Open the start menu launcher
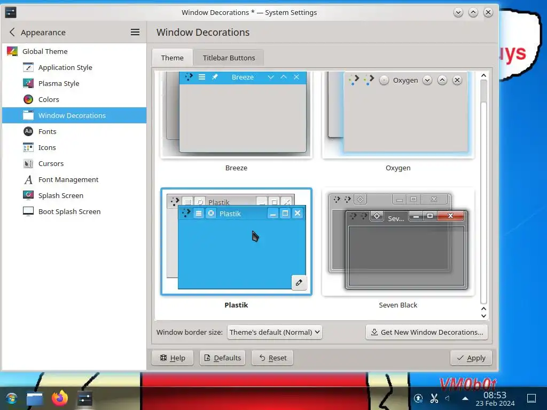The image size is (547, 410). pyautogui.click(x=11, y=398)
